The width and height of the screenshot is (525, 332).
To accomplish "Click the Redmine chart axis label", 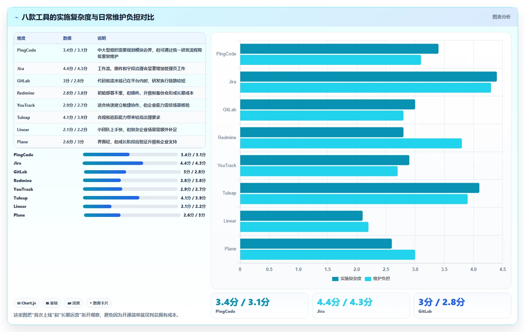I will pyautogui.click(x=227, y=137).
